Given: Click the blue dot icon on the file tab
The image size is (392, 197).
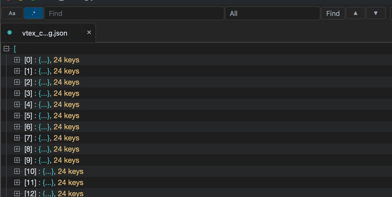Looking at the screenshot, I should pos(9,32).
